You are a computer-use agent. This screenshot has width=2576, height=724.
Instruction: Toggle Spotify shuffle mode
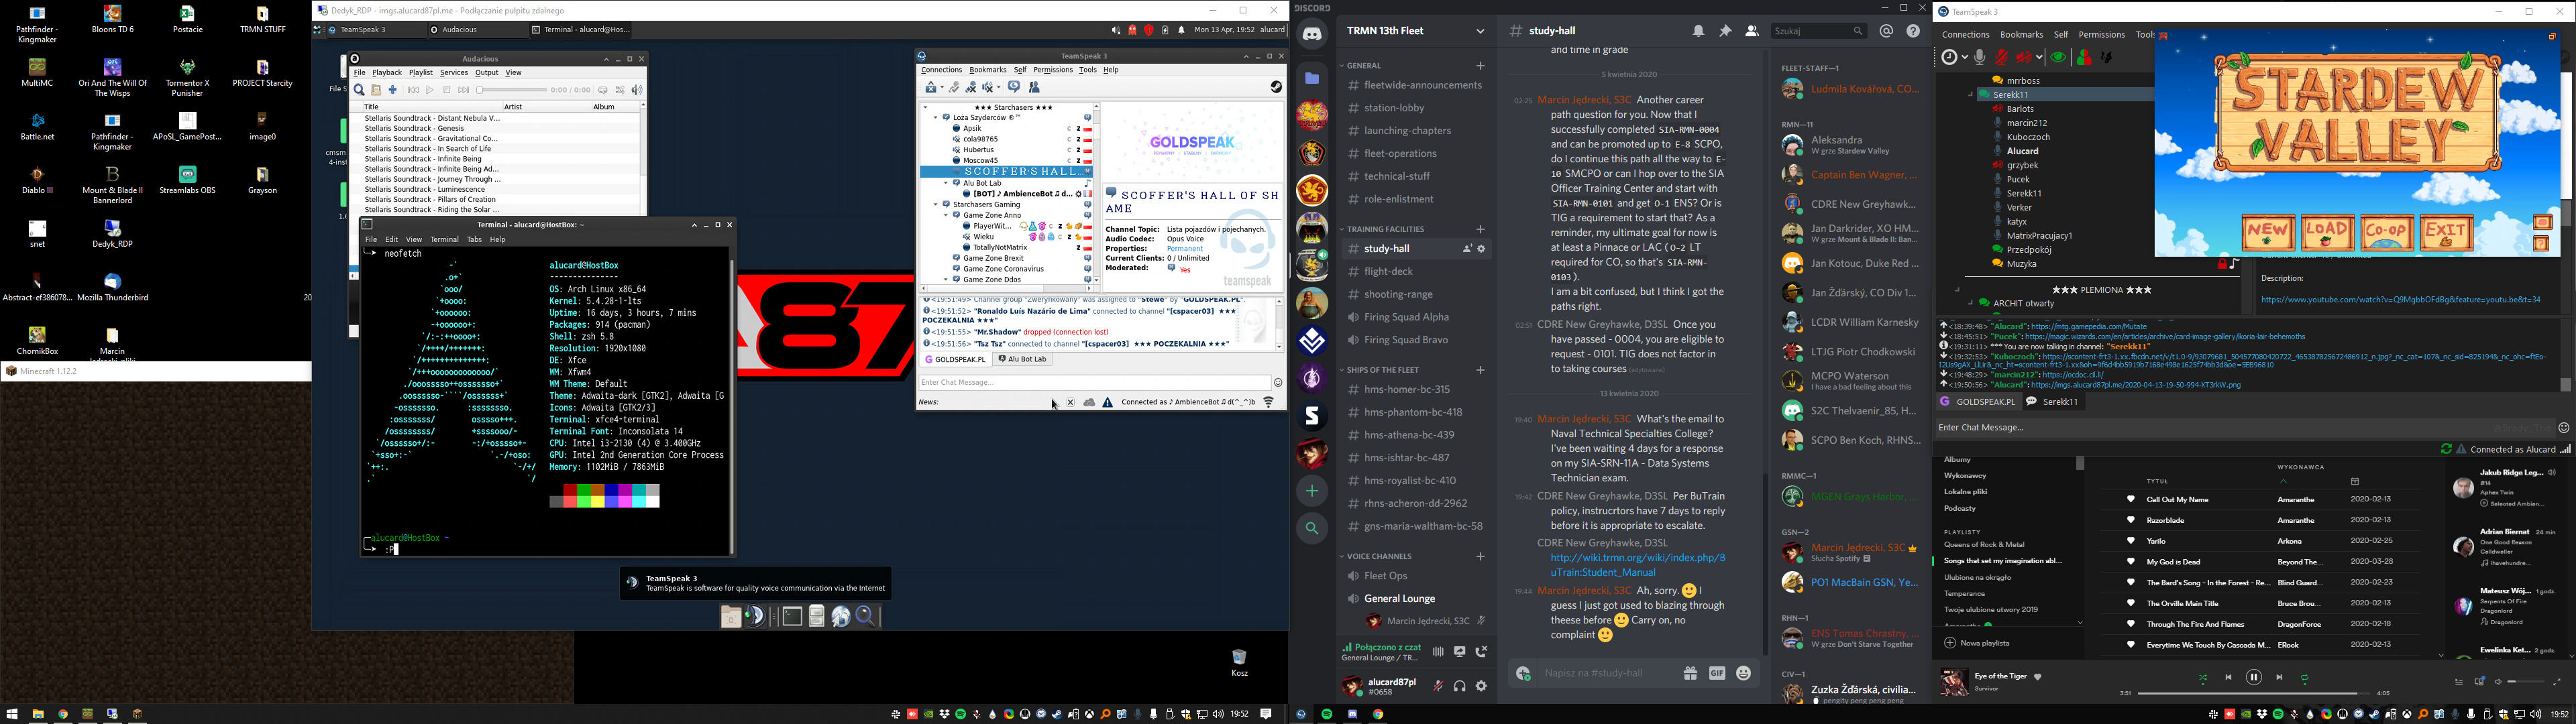pos(2203,678)
